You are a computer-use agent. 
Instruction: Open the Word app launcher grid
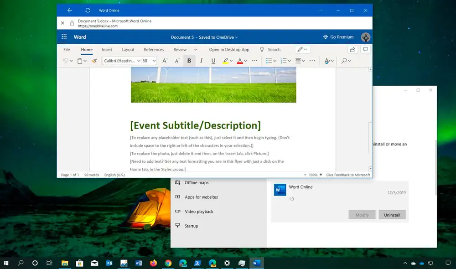click(x=64, y=37)
